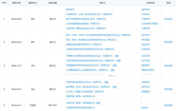
Task: Open investor 无锡市梁溪科技城洪泰新智投资合伙企业
Action: pyautogui.click(x=90, y=49)
